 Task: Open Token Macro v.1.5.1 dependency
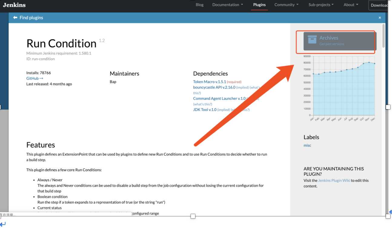pyautogui.click(x=209, y=82)
